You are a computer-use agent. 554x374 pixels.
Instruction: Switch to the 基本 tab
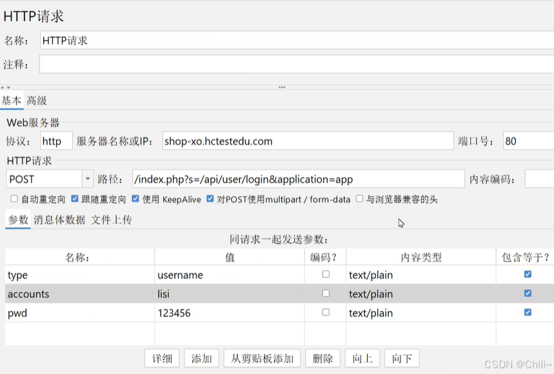point(12,101)
